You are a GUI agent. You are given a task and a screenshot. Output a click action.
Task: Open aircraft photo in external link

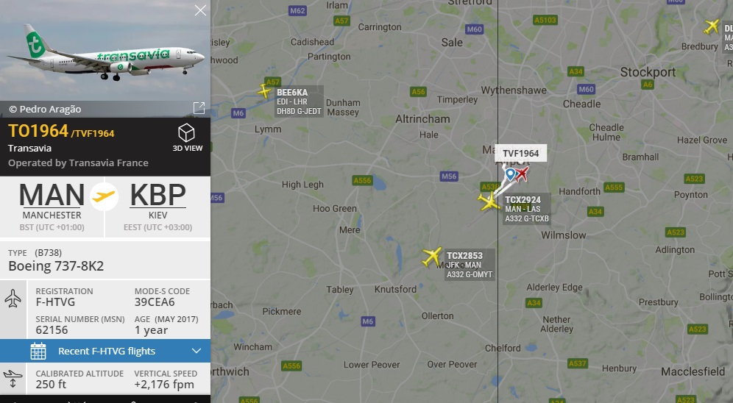coord(199,108)
